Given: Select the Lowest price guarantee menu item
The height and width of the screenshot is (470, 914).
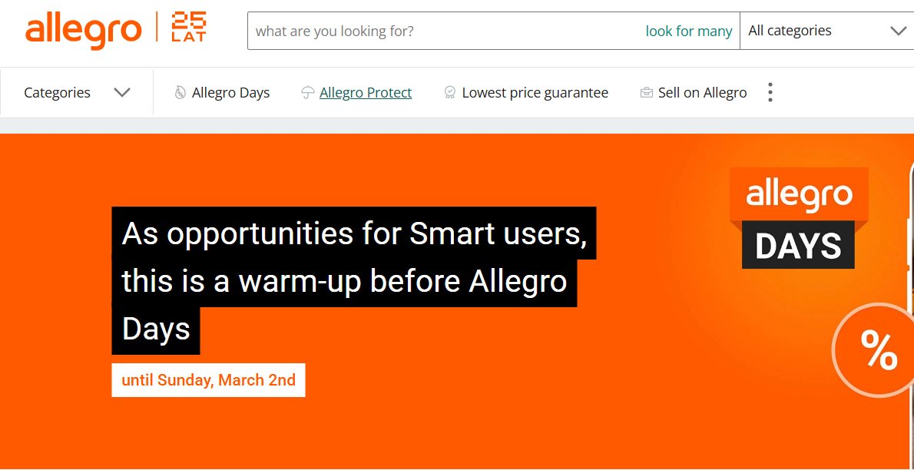Looking at the screenshot, I should coord(535,93).
